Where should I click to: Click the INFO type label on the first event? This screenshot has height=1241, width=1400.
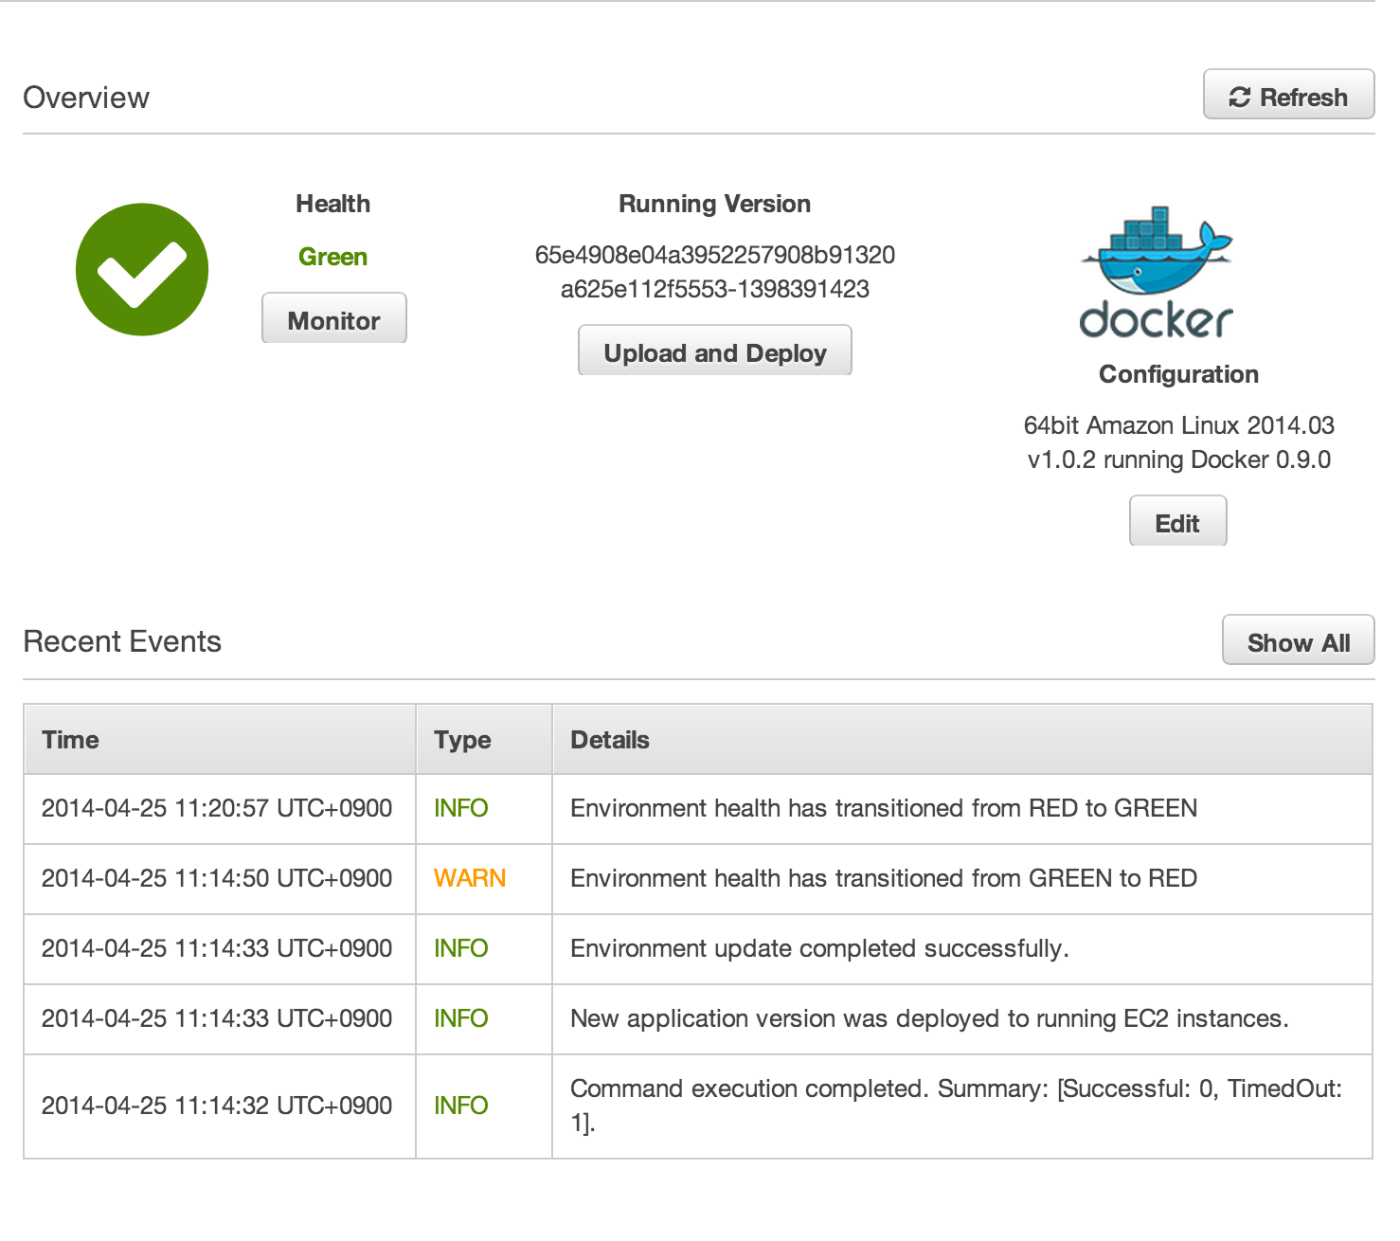(x=460, y=808)
